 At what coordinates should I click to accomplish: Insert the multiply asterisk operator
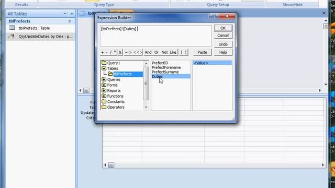(x=115, y=52)
